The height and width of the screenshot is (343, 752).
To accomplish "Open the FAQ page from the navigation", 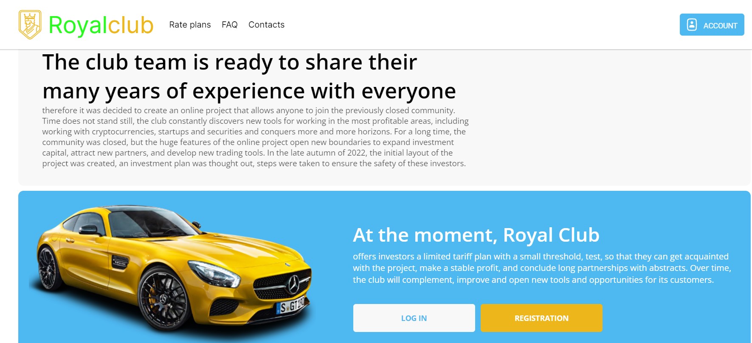I will (229, 25).
